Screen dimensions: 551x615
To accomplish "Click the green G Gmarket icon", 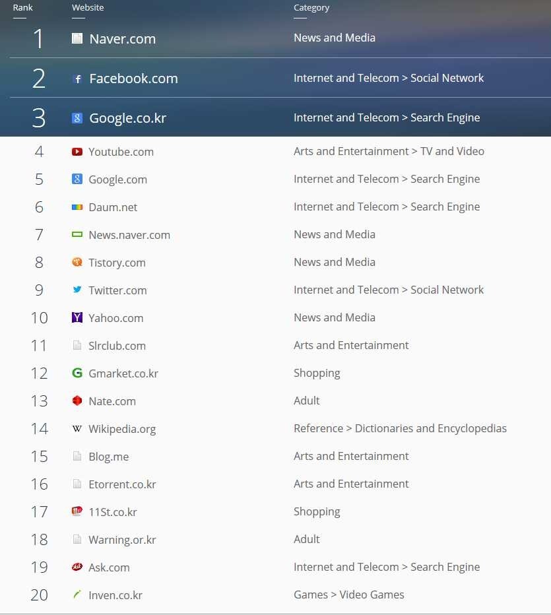I will point(77,373).
